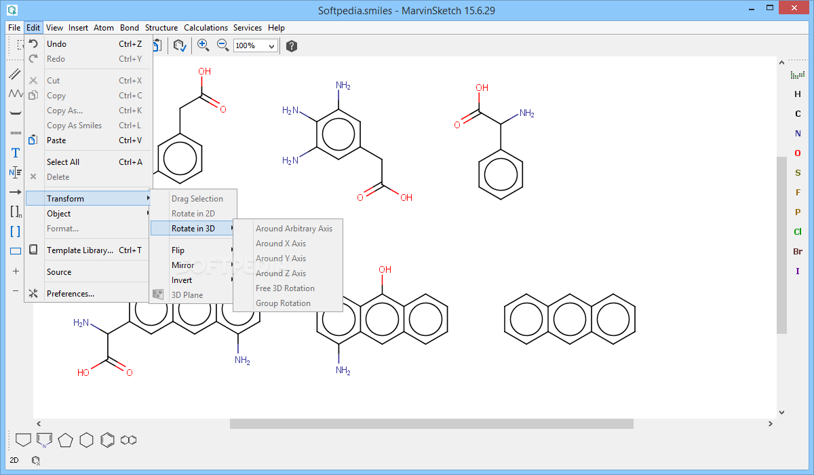Toggle the 2D mode indicator
The height and width of the screenshot is (475, 814).
click(x=14, y=460)
